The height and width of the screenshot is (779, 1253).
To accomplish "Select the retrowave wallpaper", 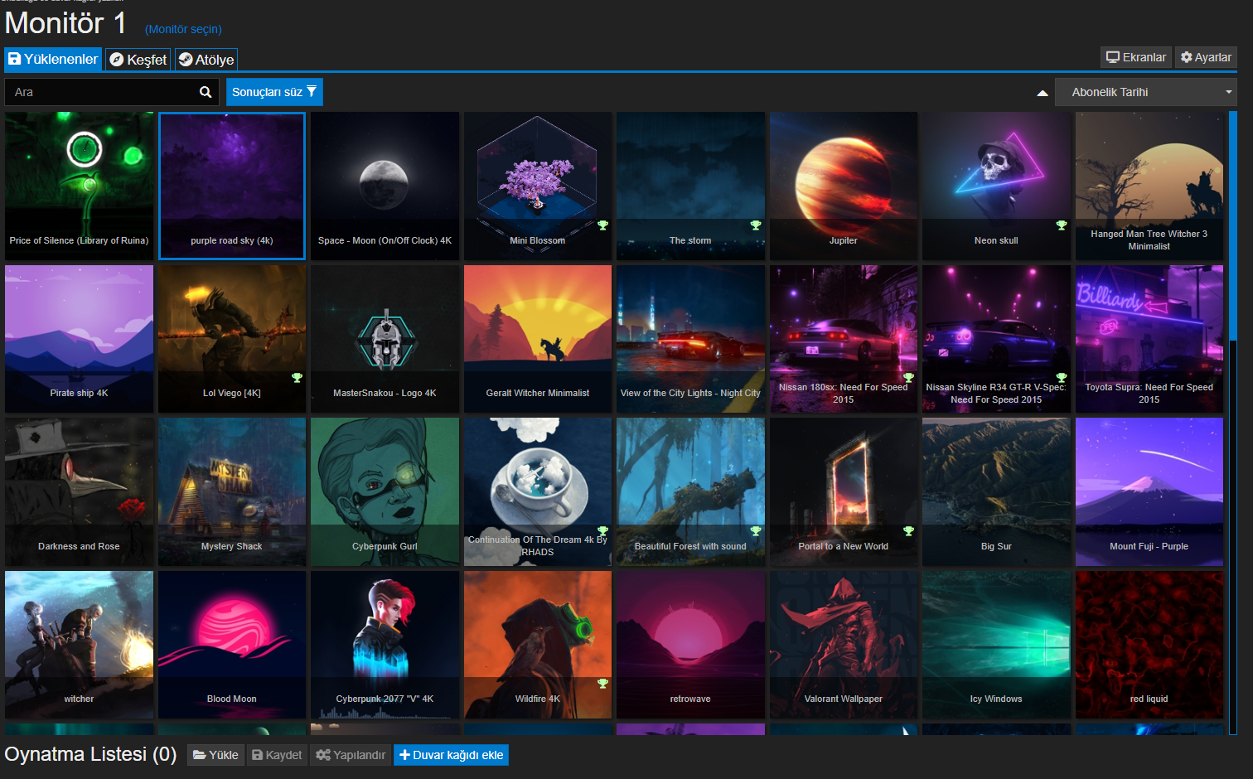I will click(690, 645).
